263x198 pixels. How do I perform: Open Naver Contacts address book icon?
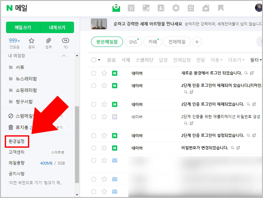(x=161, y=8)
